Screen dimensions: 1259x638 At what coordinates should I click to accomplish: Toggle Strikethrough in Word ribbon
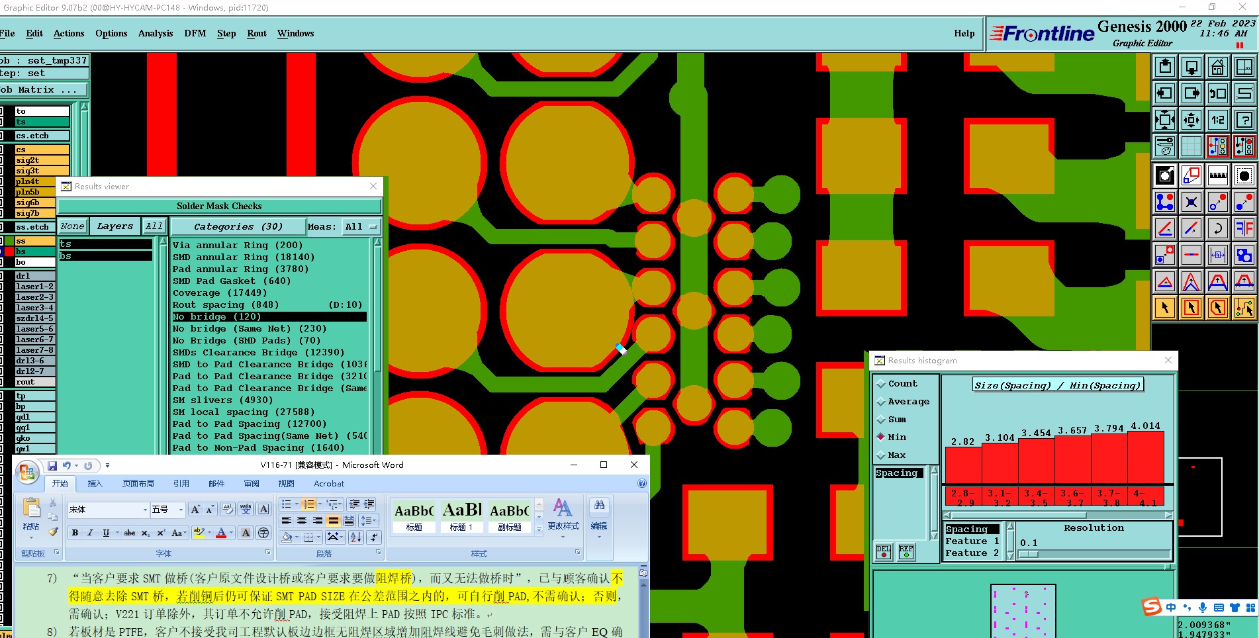click(x=130, y=533)
